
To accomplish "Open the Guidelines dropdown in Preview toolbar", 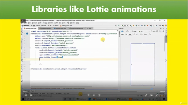I will point(150,34).
